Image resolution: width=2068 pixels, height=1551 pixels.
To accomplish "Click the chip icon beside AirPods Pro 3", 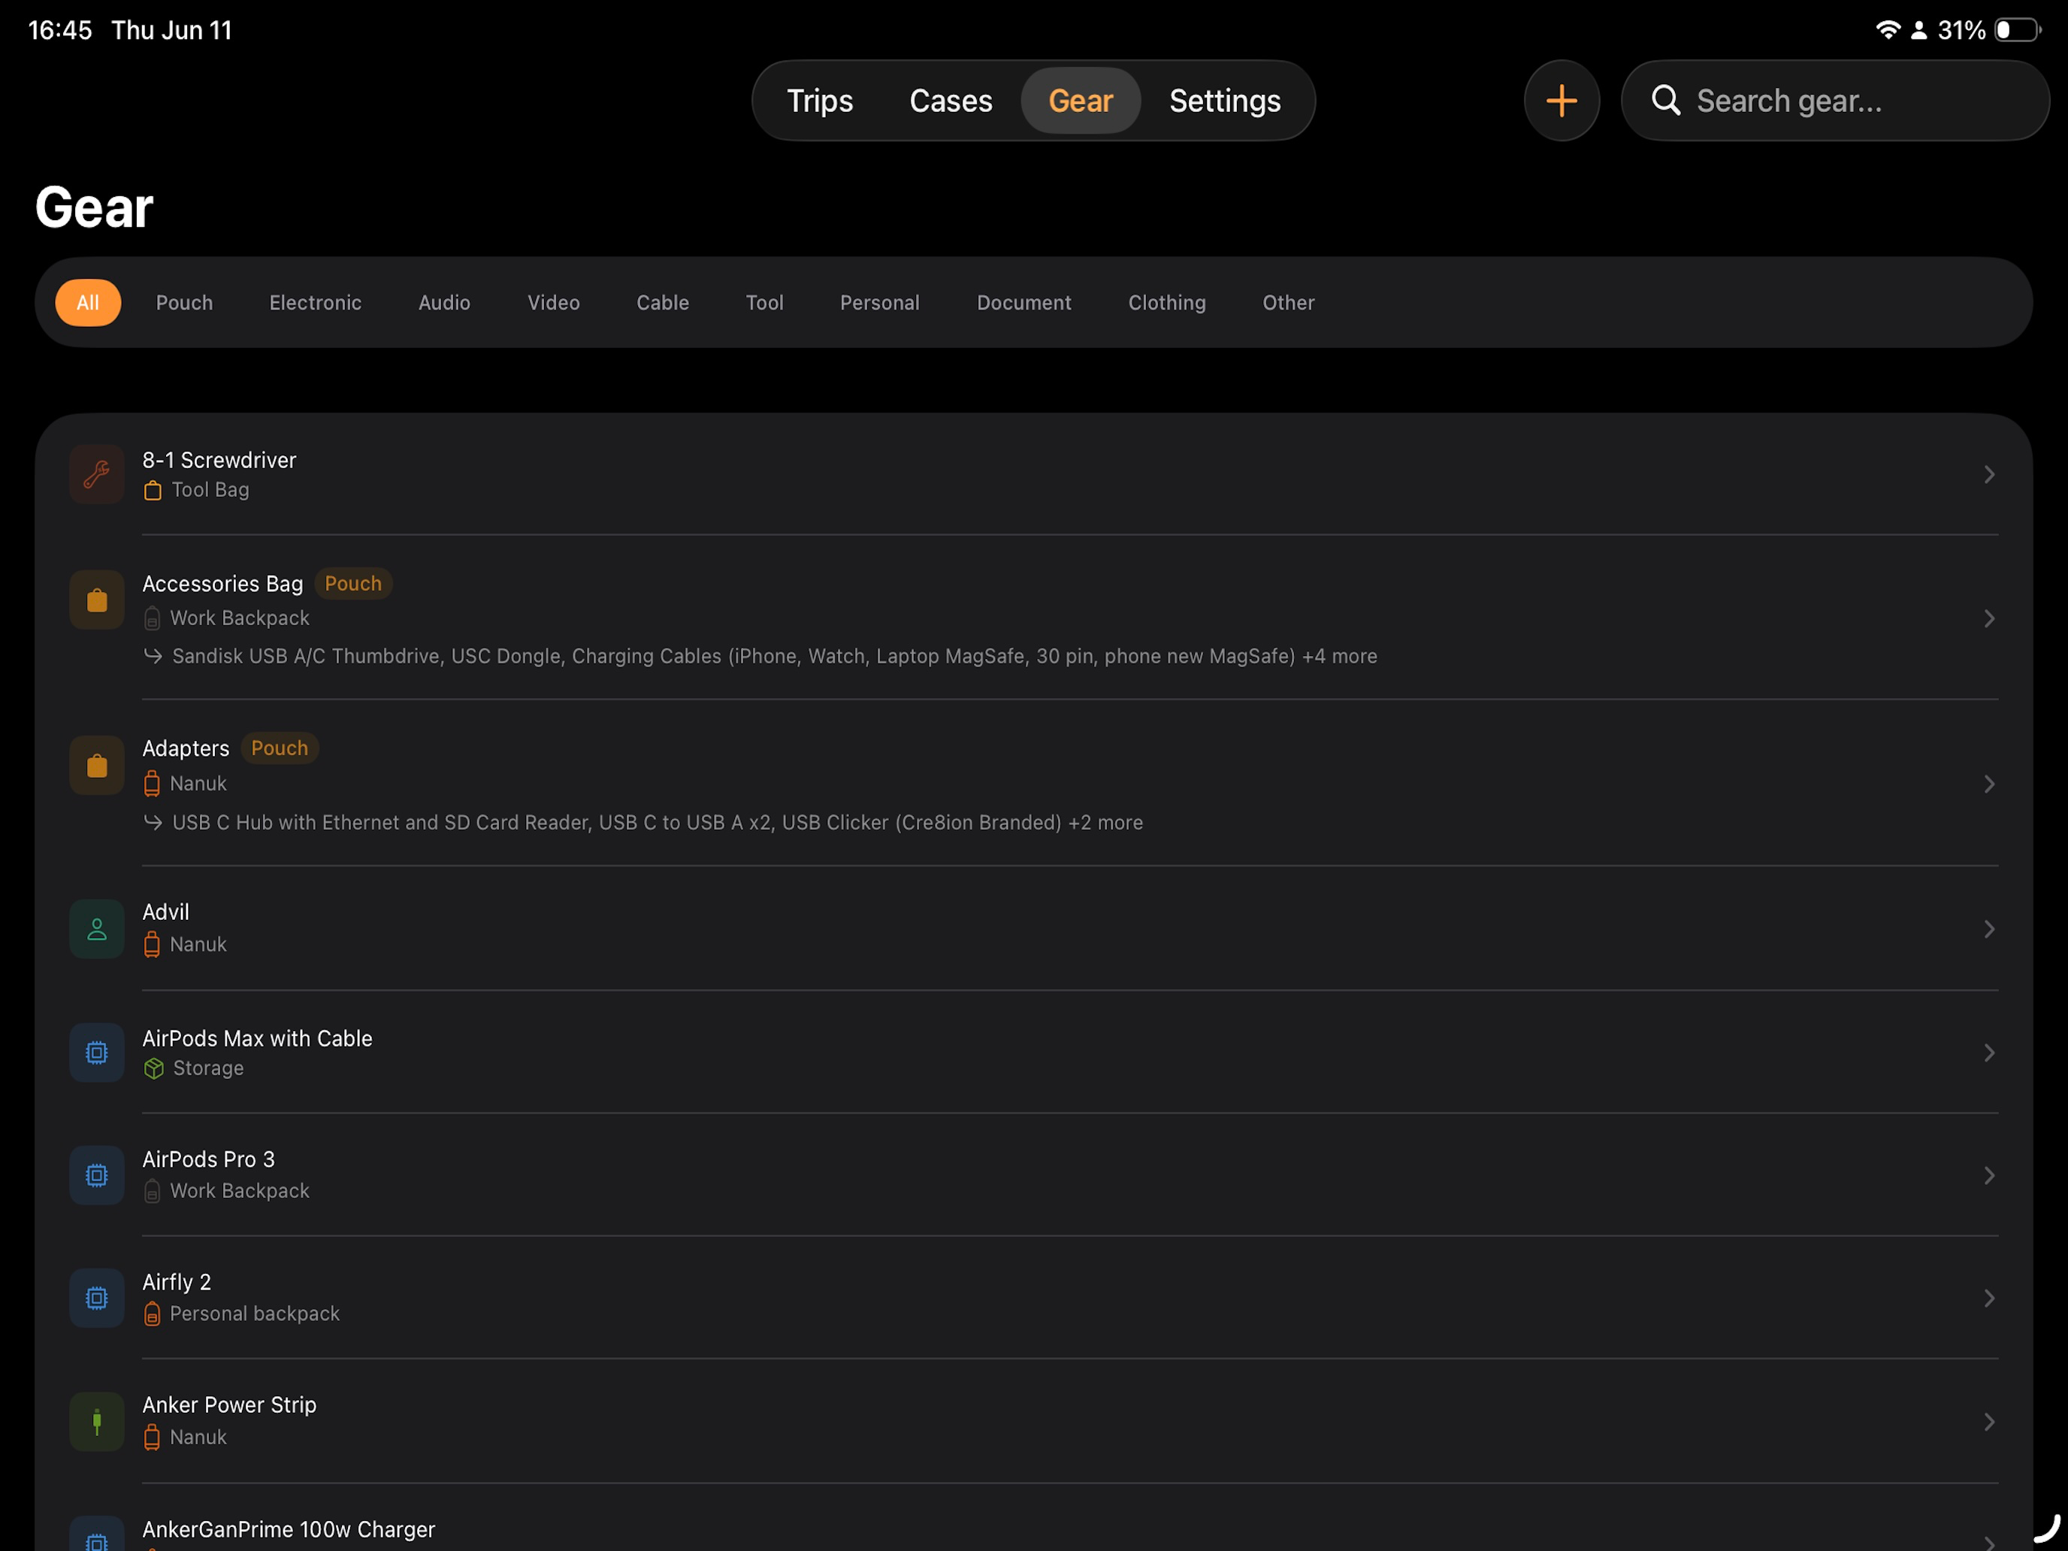I will 97,1175.
